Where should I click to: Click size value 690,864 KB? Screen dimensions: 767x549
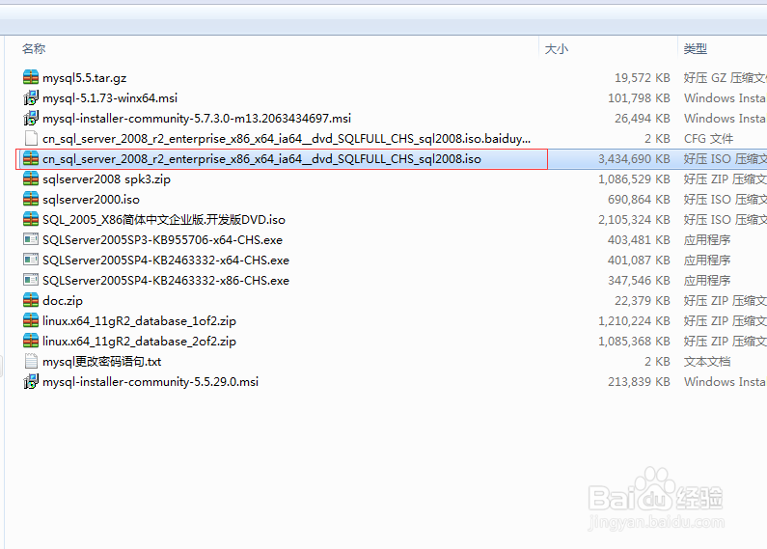pos(639,200)
